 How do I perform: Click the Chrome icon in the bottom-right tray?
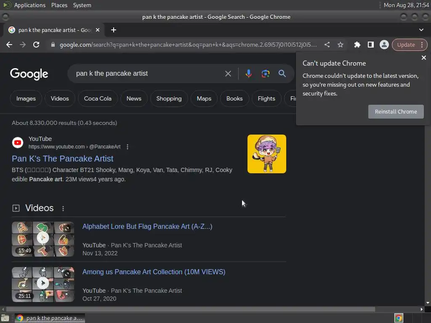tap(399, 318)
